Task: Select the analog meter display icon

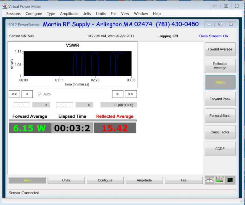Action: pos(209,180)
